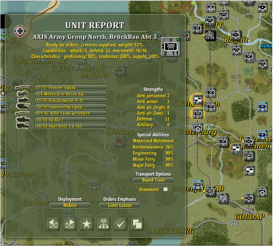Viewport: 273px width, 246px height.
Task: Select the 6/6 Motorcycle Recon row
Action: click(x=71, y=94)
